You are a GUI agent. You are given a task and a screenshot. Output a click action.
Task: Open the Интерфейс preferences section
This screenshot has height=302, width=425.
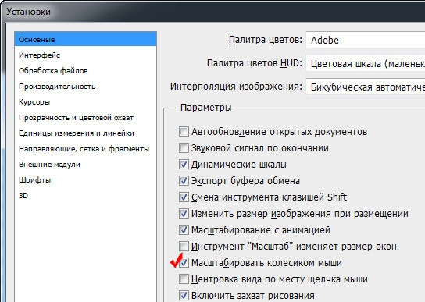tap(39, 55)
